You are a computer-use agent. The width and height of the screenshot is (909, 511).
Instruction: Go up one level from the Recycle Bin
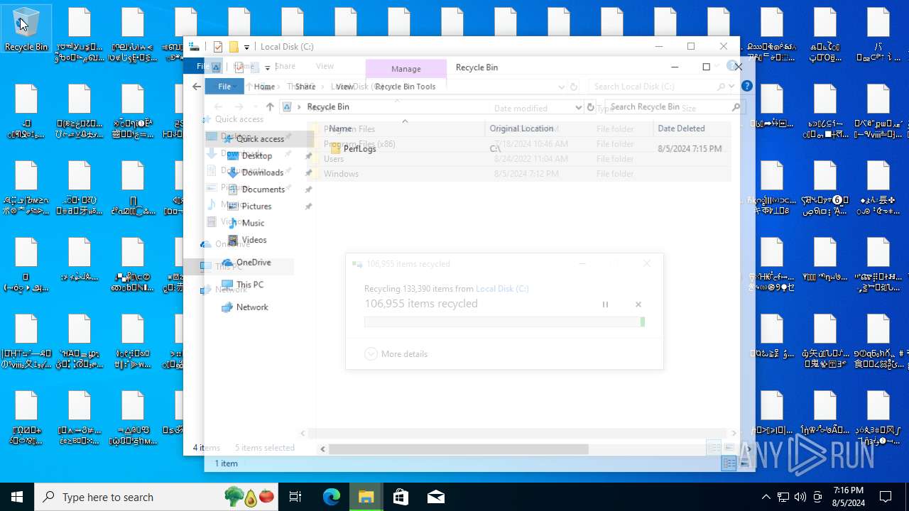(270, 107)
